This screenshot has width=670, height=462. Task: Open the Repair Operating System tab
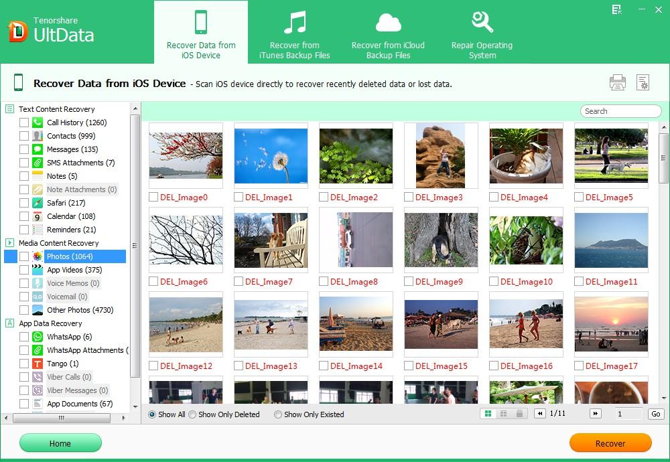pyautogui.click(x=482, y=33)
